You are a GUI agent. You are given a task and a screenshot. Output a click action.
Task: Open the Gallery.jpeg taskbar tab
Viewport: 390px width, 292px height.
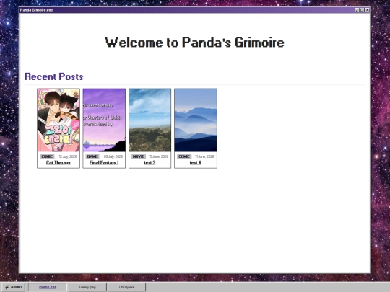[87, 287]
